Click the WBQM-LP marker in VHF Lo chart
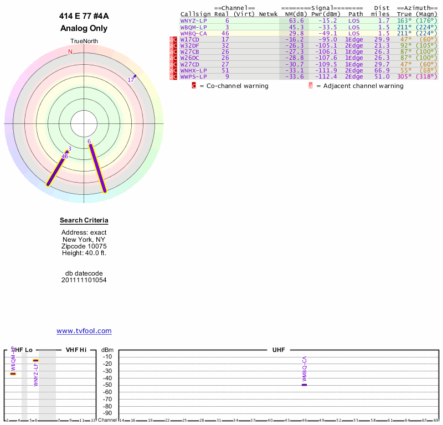 tap(13, 374)
